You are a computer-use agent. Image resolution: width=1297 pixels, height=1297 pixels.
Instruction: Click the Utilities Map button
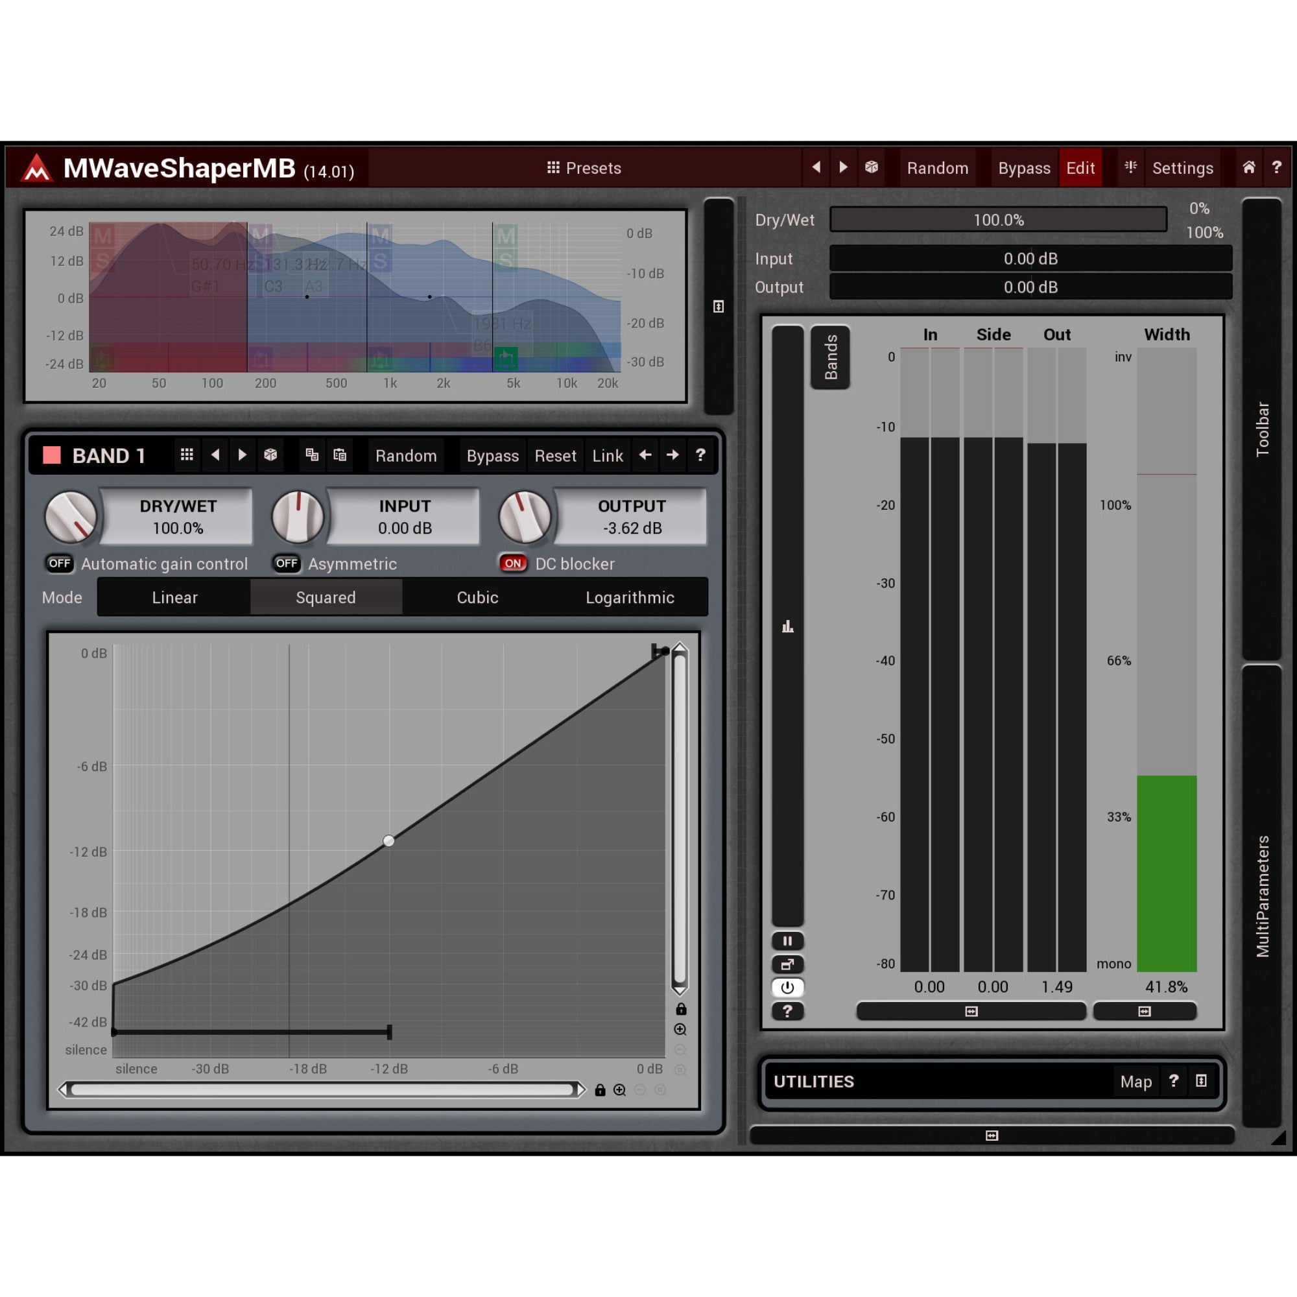(x=1136, y=1082)
